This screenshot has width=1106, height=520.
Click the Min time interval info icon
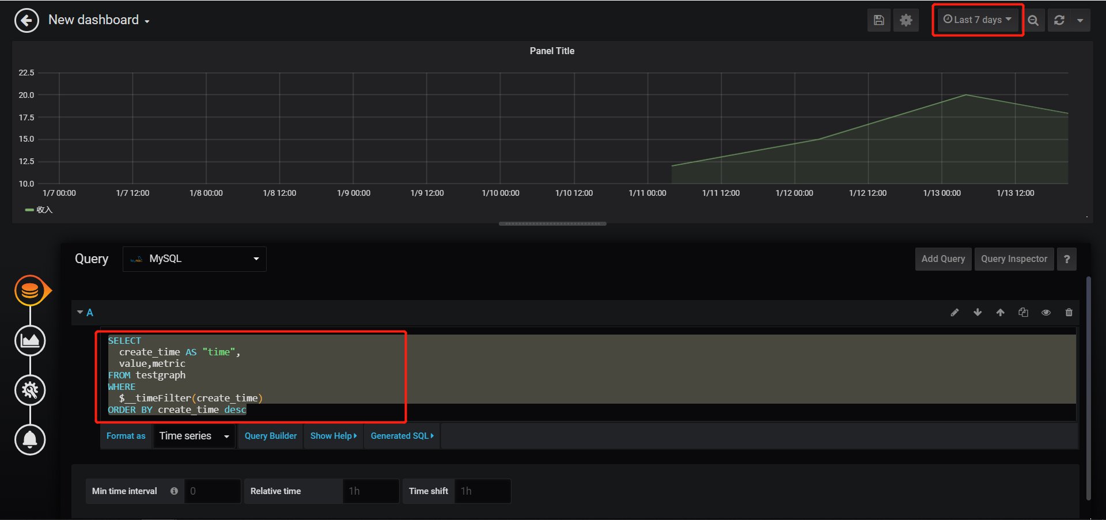[x=174, y=491]
